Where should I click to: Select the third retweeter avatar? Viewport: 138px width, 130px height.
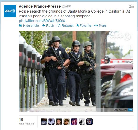click(59, 122)
